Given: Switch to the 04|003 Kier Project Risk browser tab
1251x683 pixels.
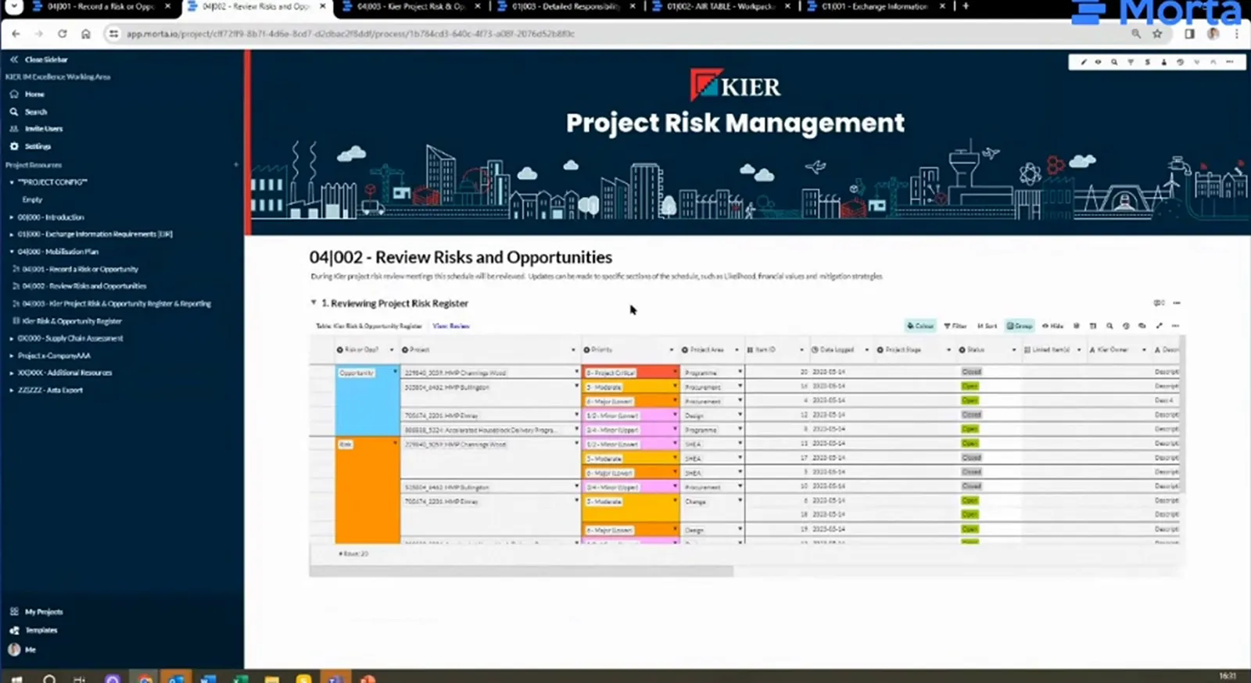Looking at the screenshot, I should 412,6.
